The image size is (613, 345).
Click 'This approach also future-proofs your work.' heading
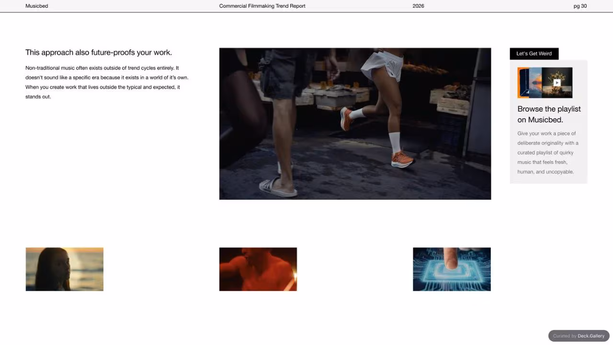coord(99,53)
